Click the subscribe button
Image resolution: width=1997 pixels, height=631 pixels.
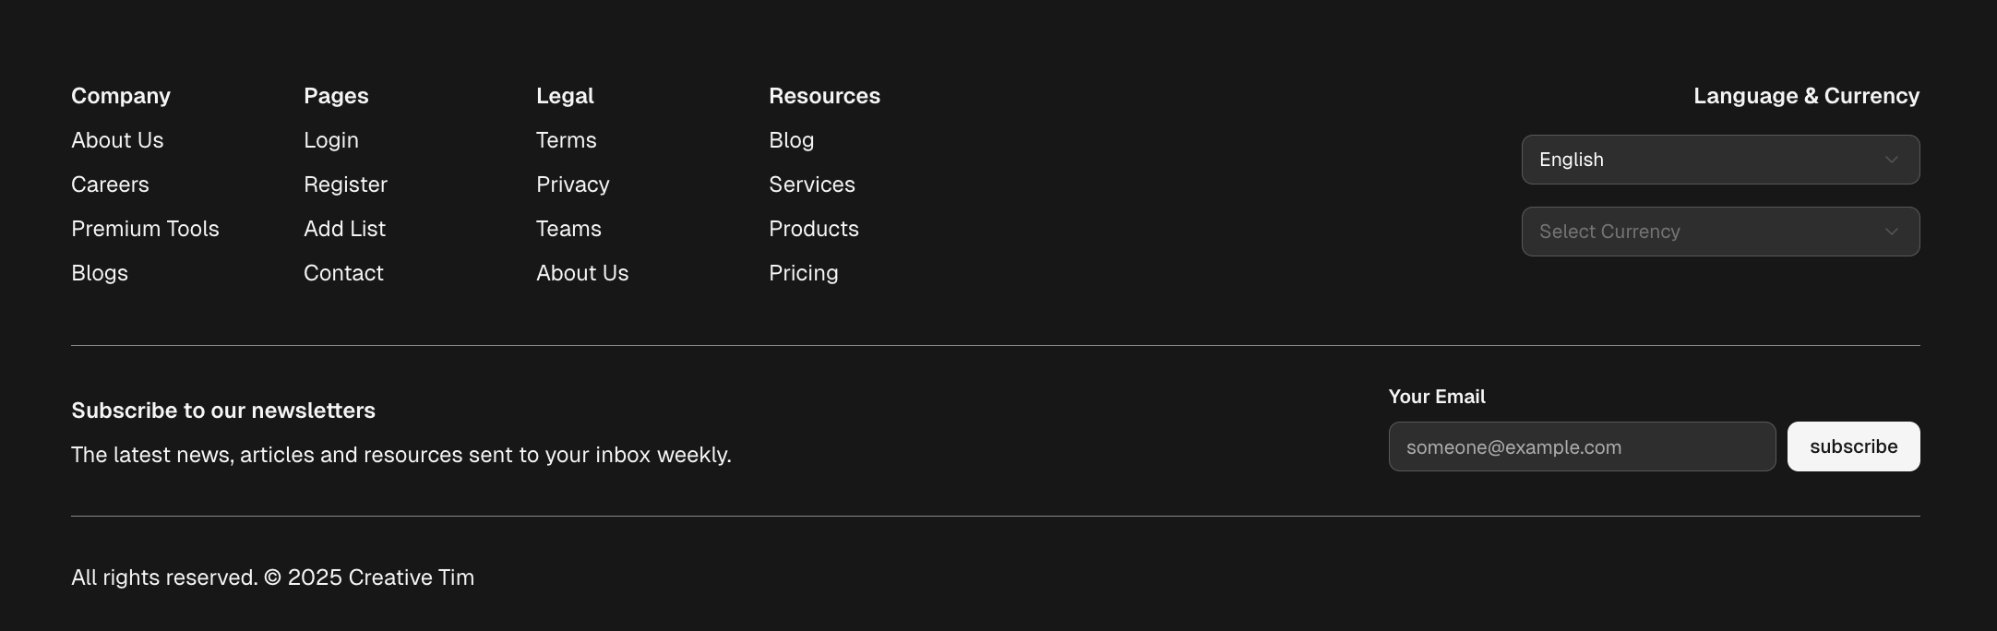[x=1853, y=446]
